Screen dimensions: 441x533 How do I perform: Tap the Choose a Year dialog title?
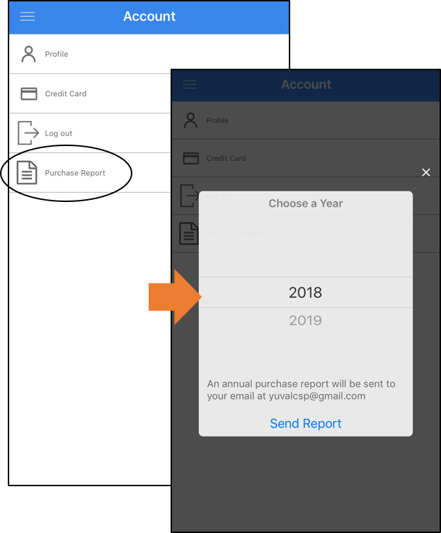[306, 203]
